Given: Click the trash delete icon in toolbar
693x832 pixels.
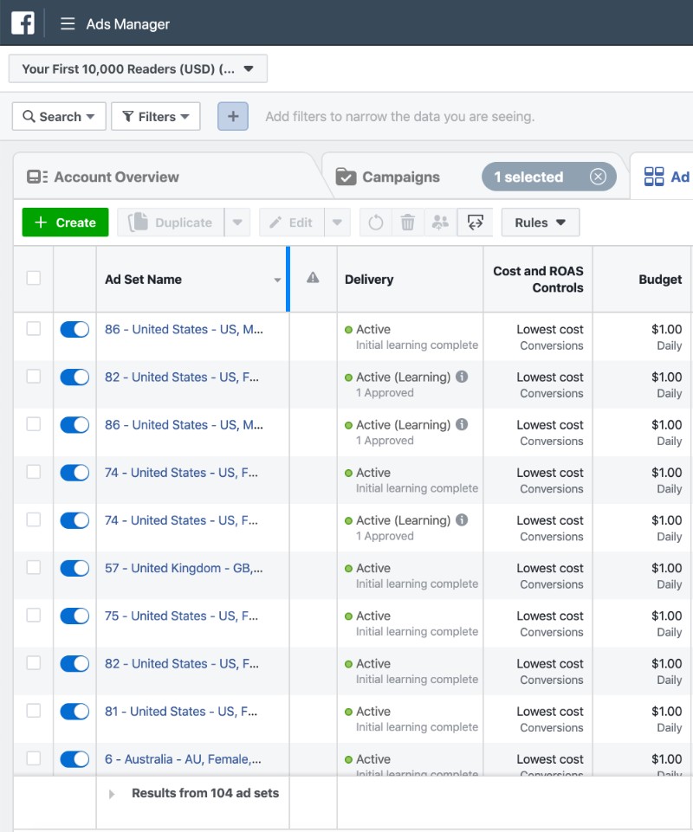Looking at the screenshot, I should point(407,223).
